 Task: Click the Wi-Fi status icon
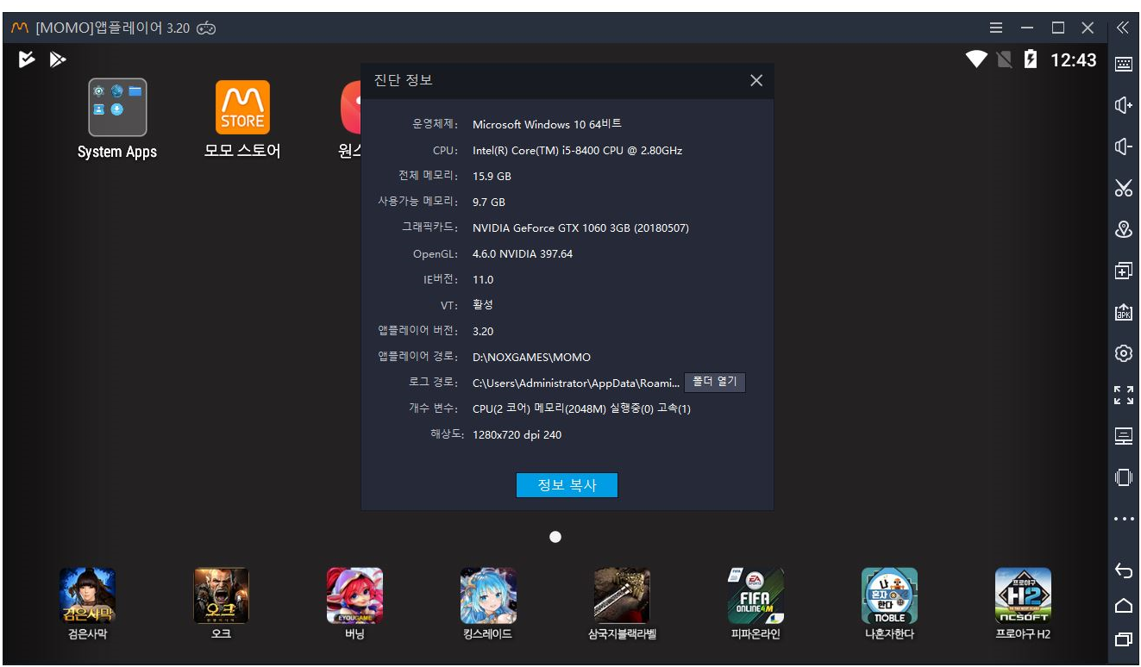976,59
